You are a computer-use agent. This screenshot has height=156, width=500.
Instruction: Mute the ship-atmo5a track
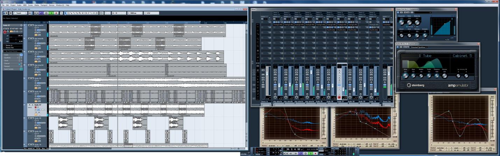point(29,25)
